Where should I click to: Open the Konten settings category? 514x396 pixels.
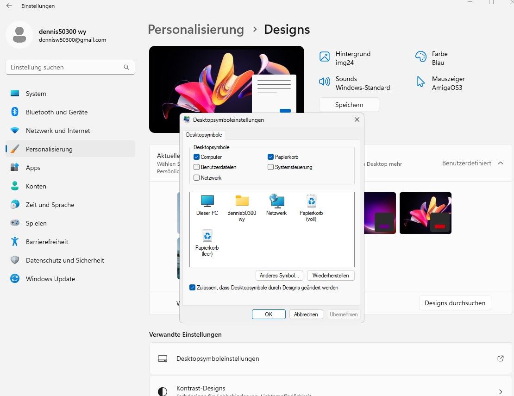click(70, 186)
